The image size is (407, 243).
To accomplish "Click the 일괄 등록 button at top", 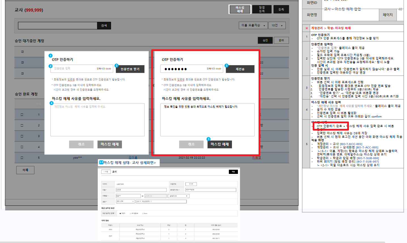I will [262, 9].
